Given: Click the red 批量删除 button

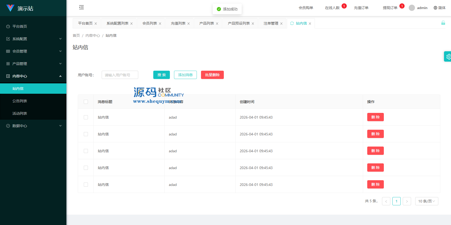Looking at the screenshot, I should [212, 75].
